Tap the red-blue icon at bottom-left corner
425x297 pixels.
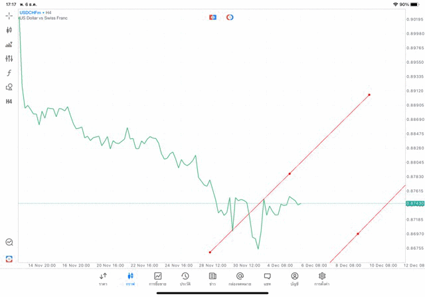click(x=9, y=258)
